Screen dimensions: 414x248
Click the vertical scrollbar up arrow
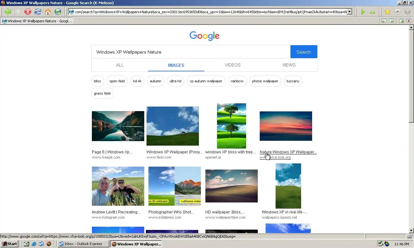411,27
